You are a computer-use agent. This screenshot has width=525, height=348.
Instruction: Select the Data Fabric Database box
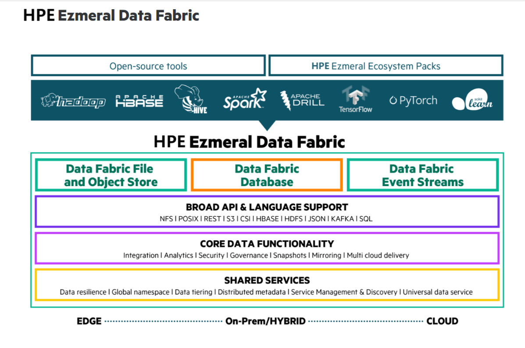coord(267,175)
